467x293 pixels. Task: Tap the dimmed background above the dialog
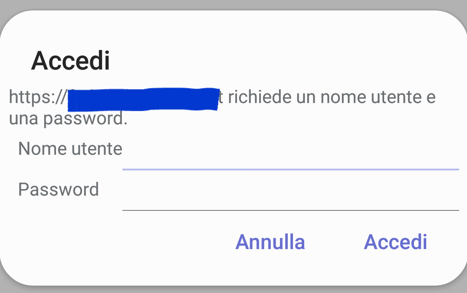click(233, 4)
